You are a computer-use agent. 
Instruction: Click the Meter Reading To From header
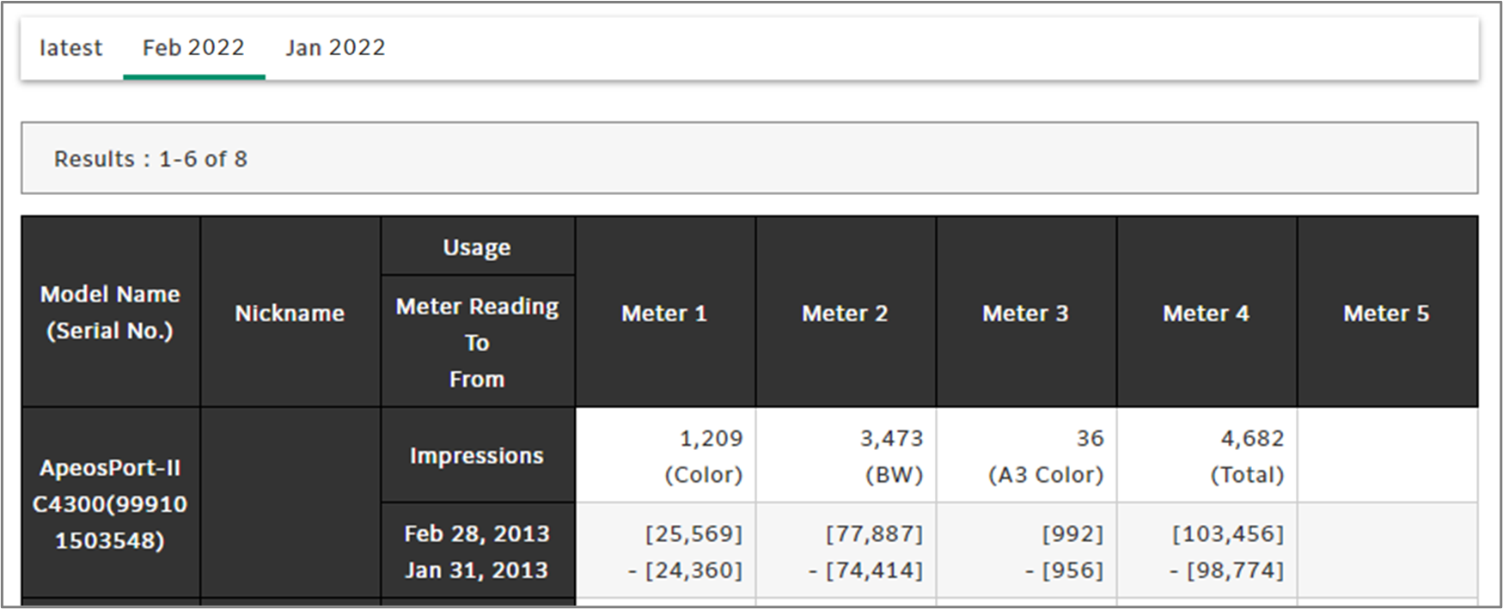coord(477,343)
